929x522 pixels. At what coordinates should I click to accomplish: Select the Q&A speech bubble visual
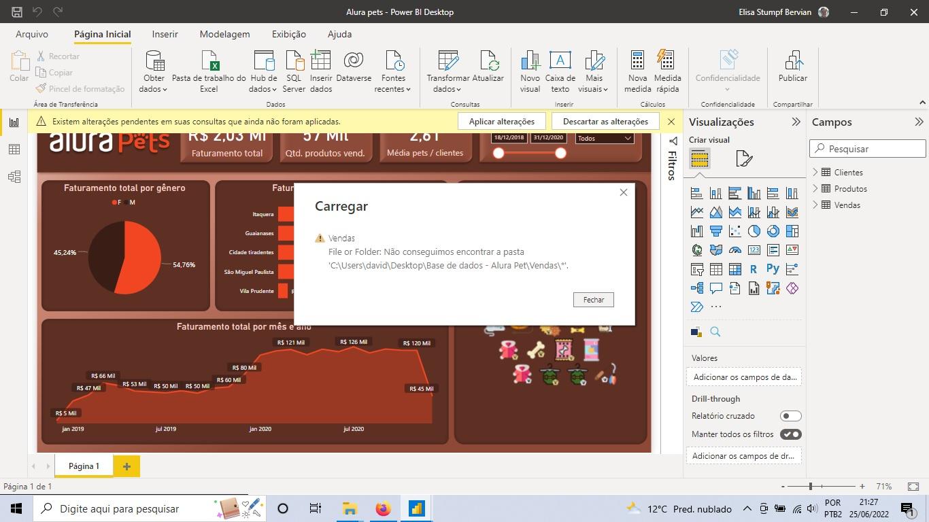715,288
